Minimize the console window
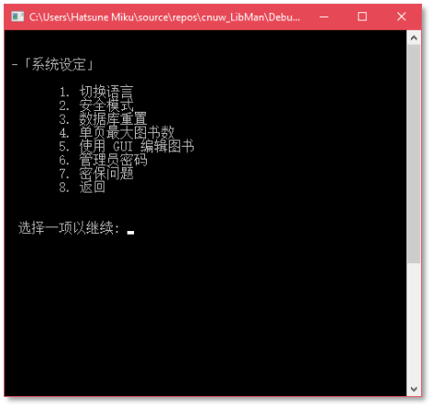Screen dimensions: 433x408 324,17
